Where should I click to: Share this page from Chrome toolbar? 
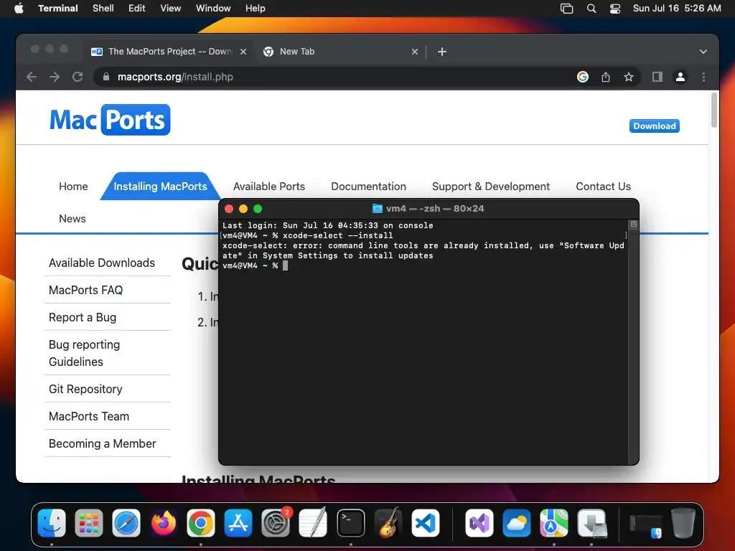[606, 77]
